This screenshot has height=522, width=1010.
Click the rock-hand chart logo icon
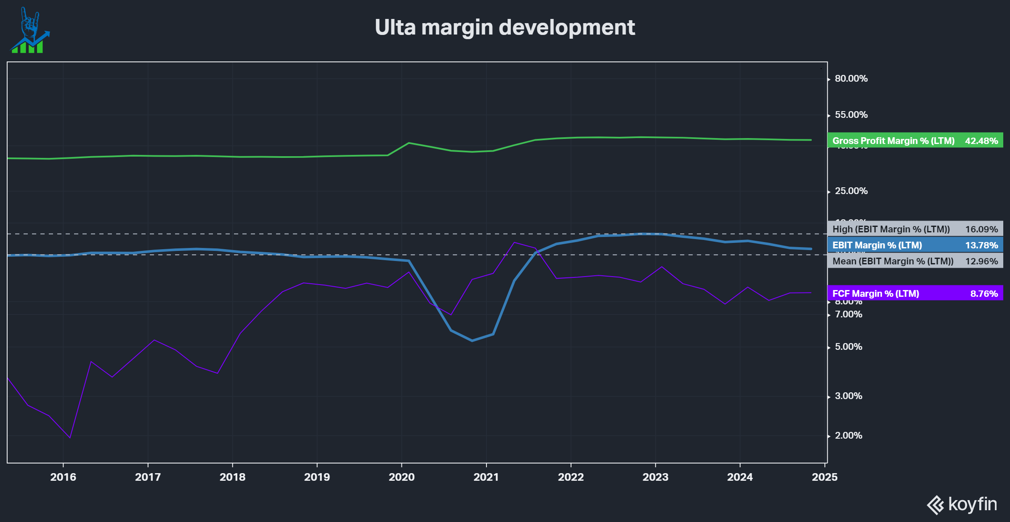click(x=29, y=30)
